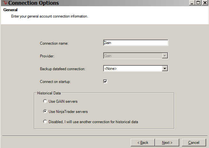Choose Disabled historical data option

tap(45, 122)
